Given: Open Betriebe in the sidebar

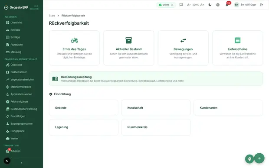Looking at the screenshot, I should point(13,30).
